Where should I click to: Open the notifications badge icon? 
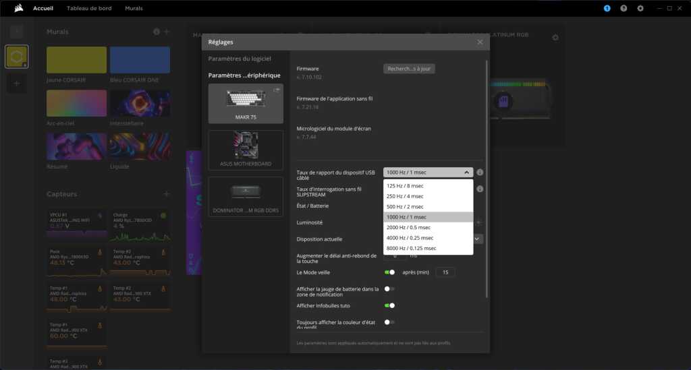(x=607, y=8)
